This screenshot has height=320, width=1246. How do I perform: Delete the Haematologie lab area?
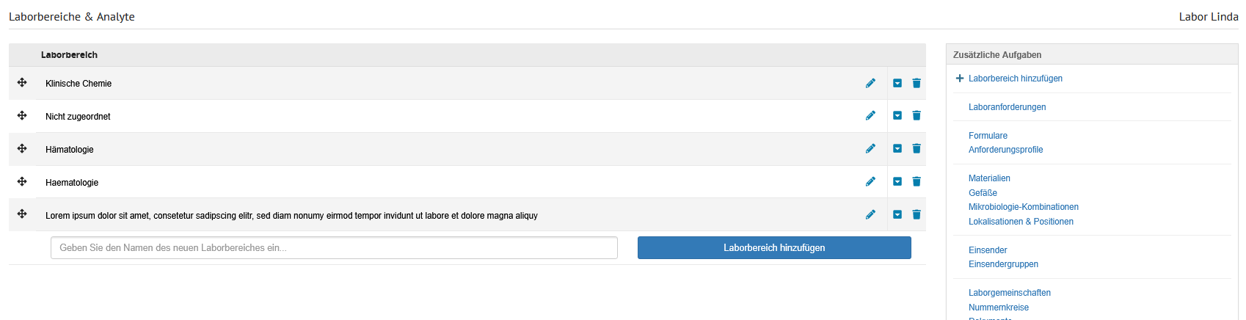click(917, 182)
